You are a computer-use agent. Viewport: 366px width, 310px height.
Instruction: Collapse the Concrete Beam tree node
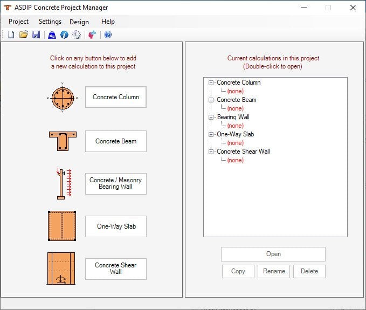211,100
